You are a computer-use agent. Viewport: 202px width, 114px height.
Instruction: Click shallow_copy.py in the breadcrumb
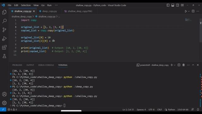47,16
